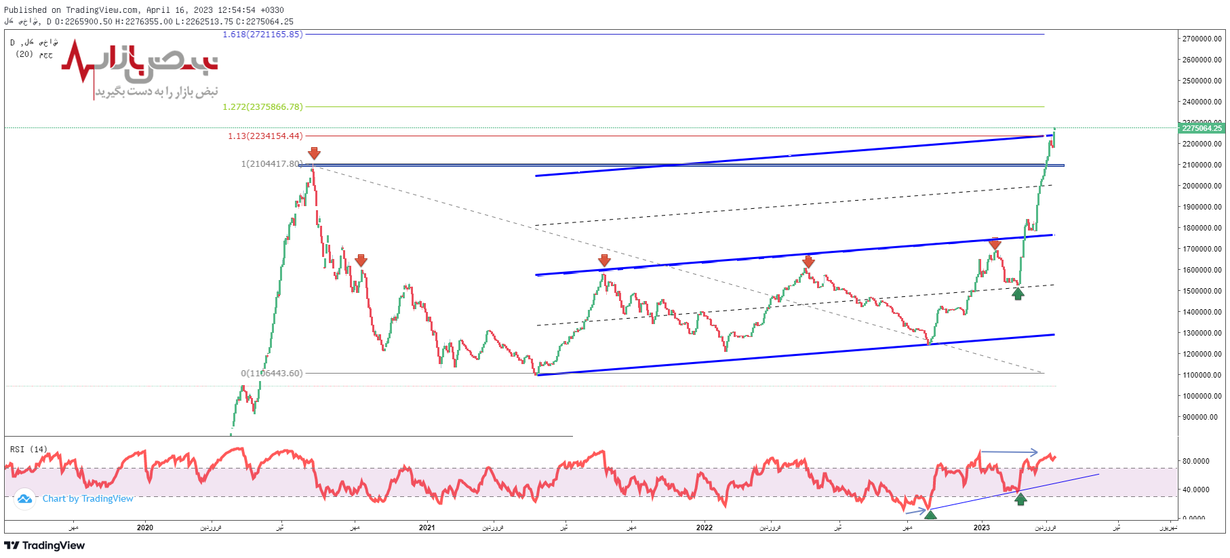This screenshot has width=1230, height=558.
Task: Click the RSI (14) indicator label
Action: pyautogui.click(x=28, y=450)
